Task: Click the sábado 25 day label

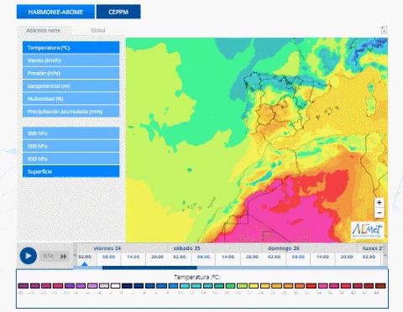Action: point(186,248)
